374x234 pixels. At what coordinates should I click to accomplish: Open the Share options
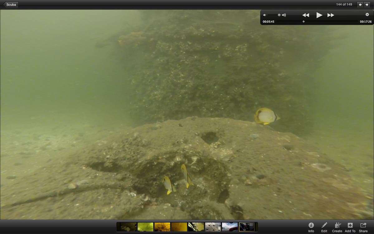point(363,227)
